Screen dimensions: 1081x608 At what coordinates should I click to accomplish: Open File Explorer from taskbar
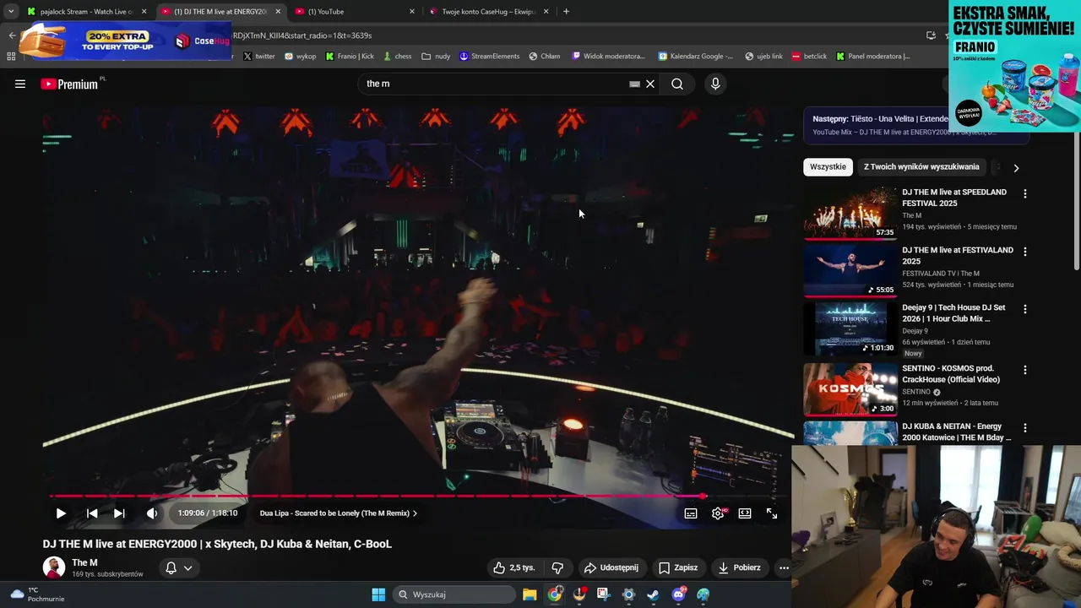(530, 594)
